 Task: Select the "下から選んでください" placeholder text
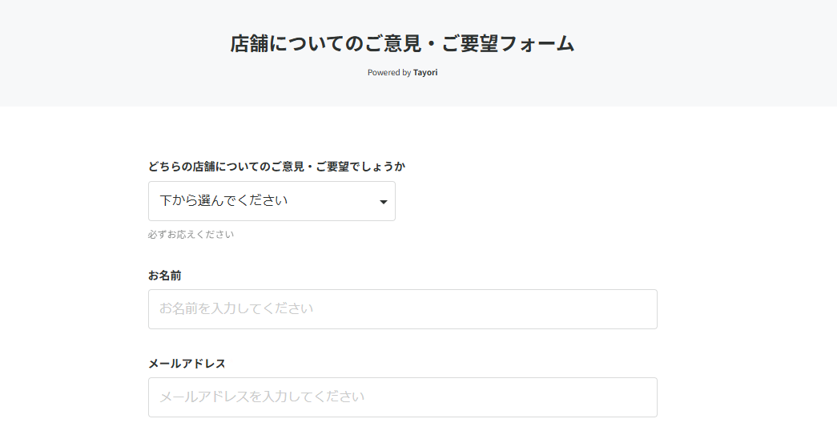click(x=223, y=200)
